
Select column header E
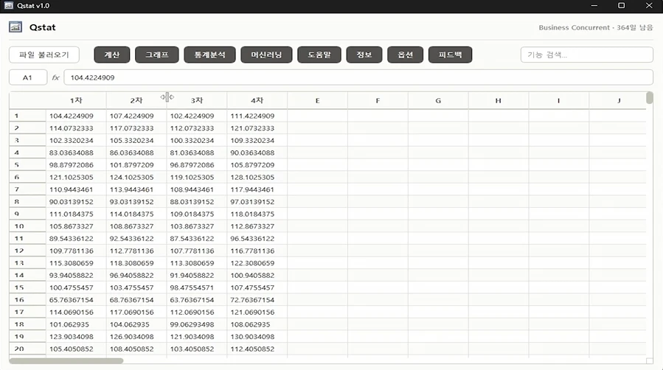click(318, 100)
